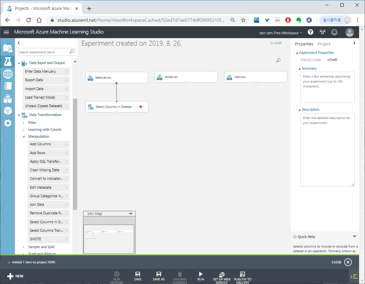Image resolution: width=365 pixels, height=284 pixels.
Task: Open the hamburger navigation menu
Action: pos(6,32)
